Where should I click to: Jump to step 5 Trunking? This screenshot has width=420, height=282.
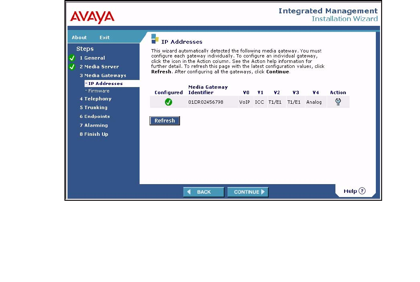point(93,107)
